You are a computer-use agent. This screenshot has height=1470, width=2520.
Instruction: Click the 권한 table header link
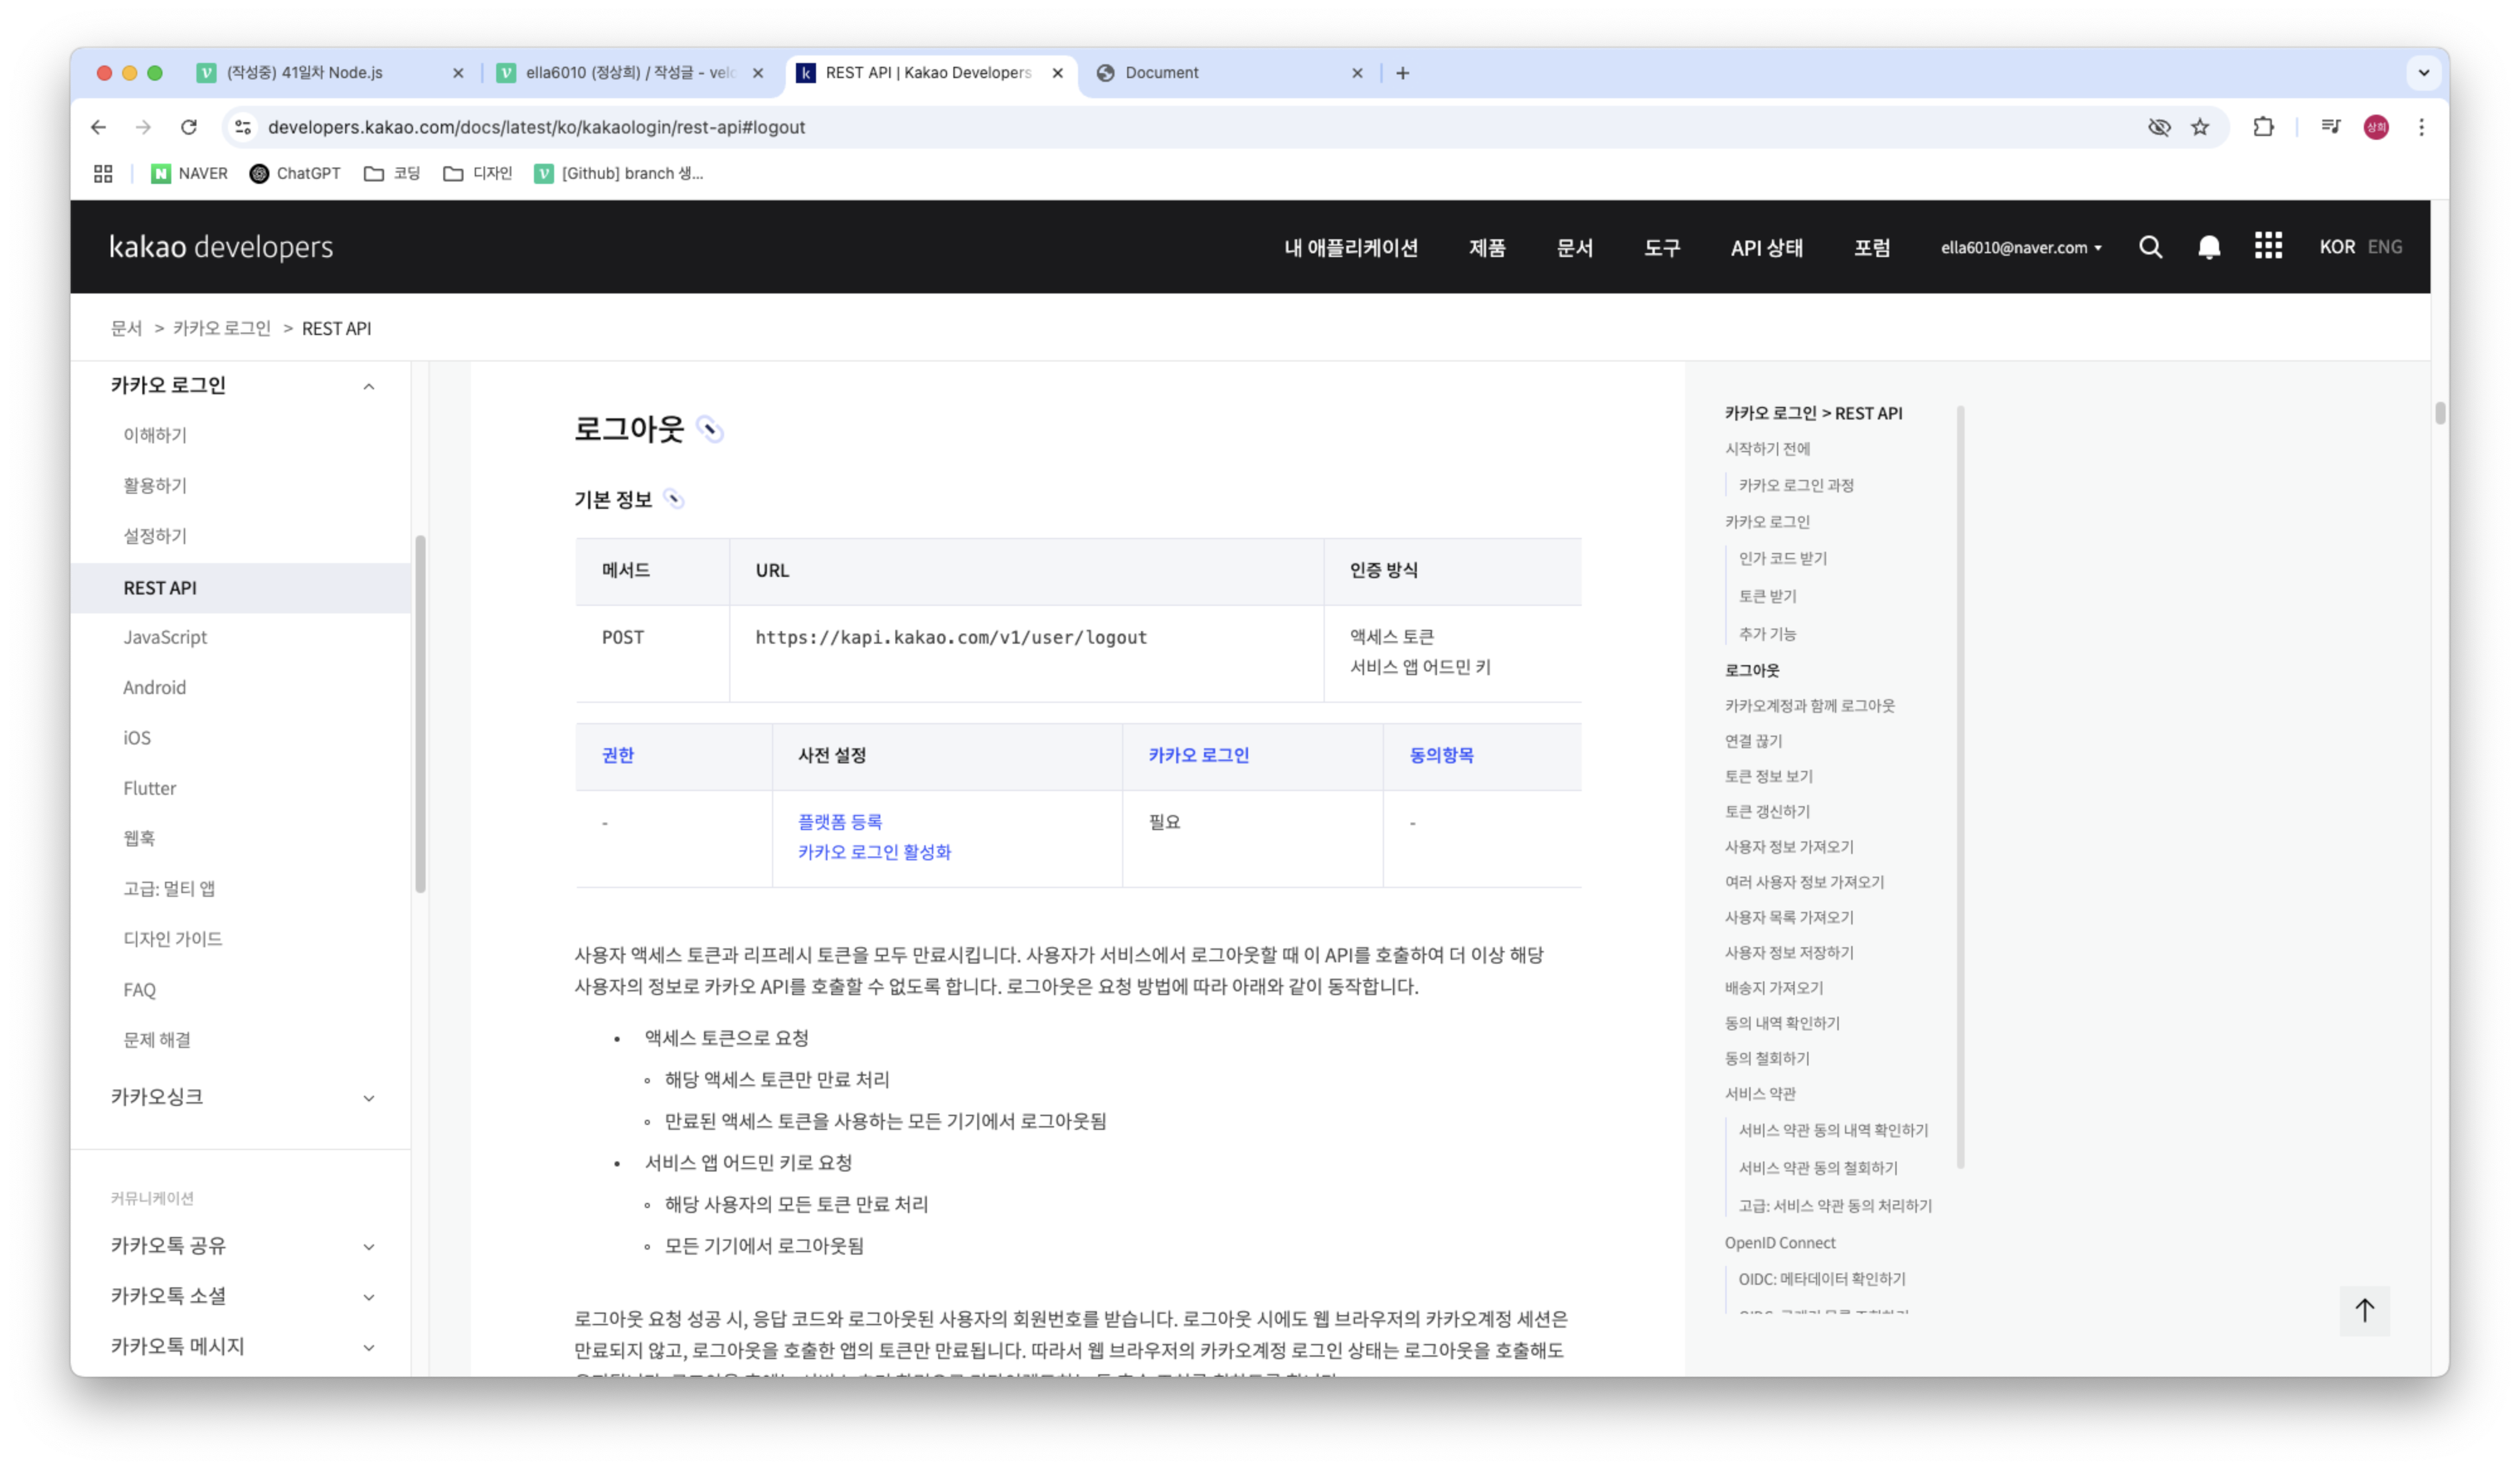pos(617,755)
